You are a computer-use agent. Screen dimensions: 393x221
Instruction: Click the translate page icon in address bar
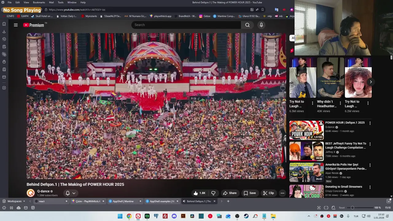pos(257,10)
